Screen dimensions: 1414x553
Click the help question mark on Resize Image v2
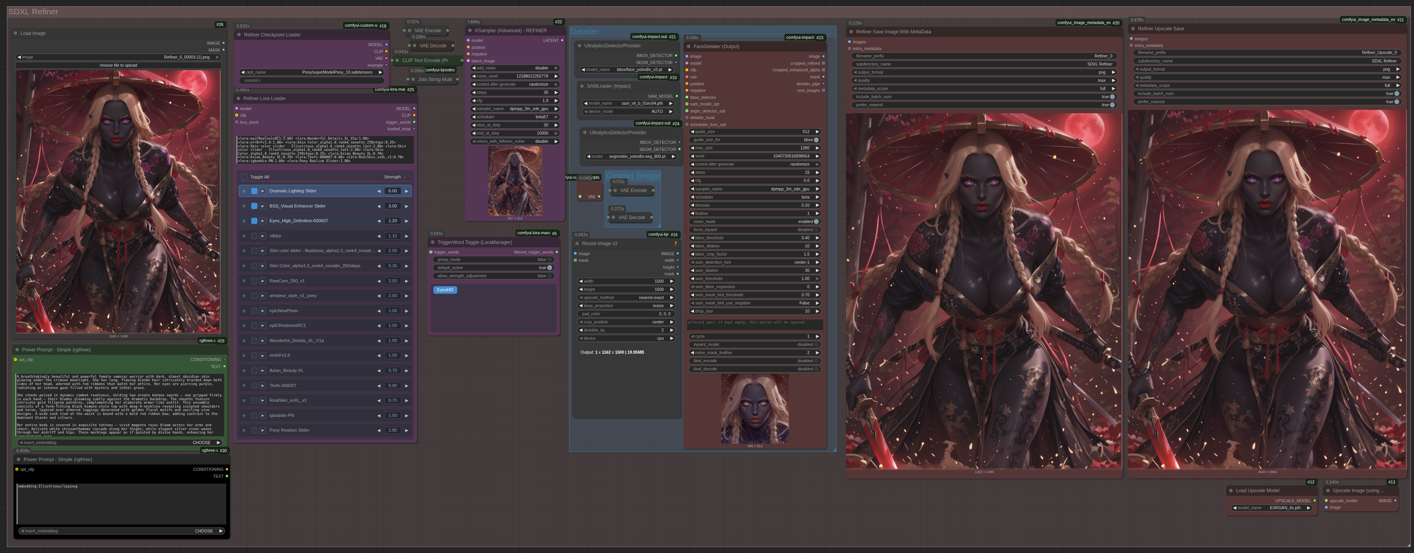(675, 244)
